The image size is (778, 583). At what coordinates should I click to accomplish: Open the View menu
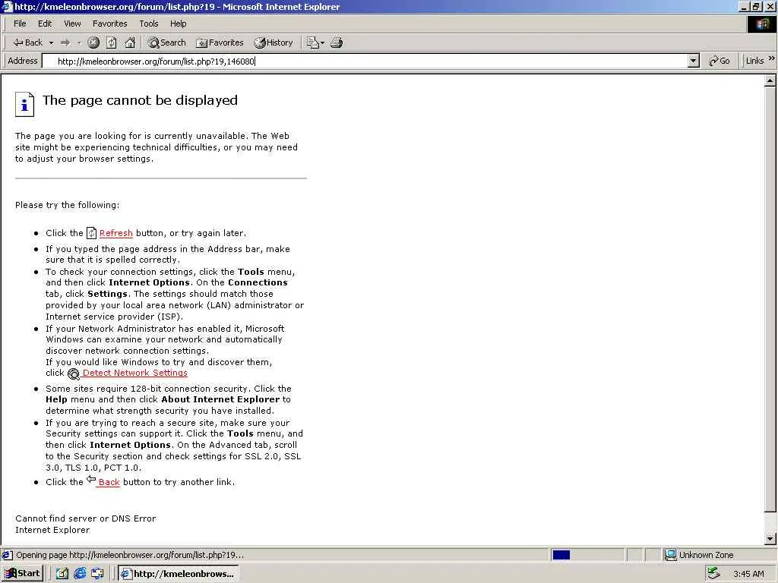(72, 24)
